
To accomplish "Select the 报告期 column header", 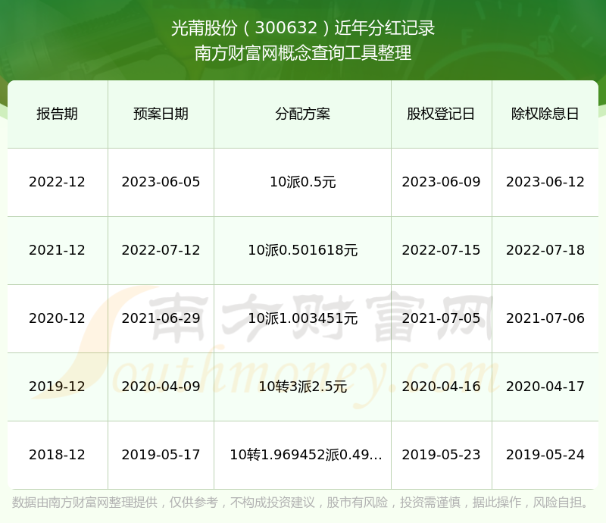I will pyautogui.click(x=58, y=114).
